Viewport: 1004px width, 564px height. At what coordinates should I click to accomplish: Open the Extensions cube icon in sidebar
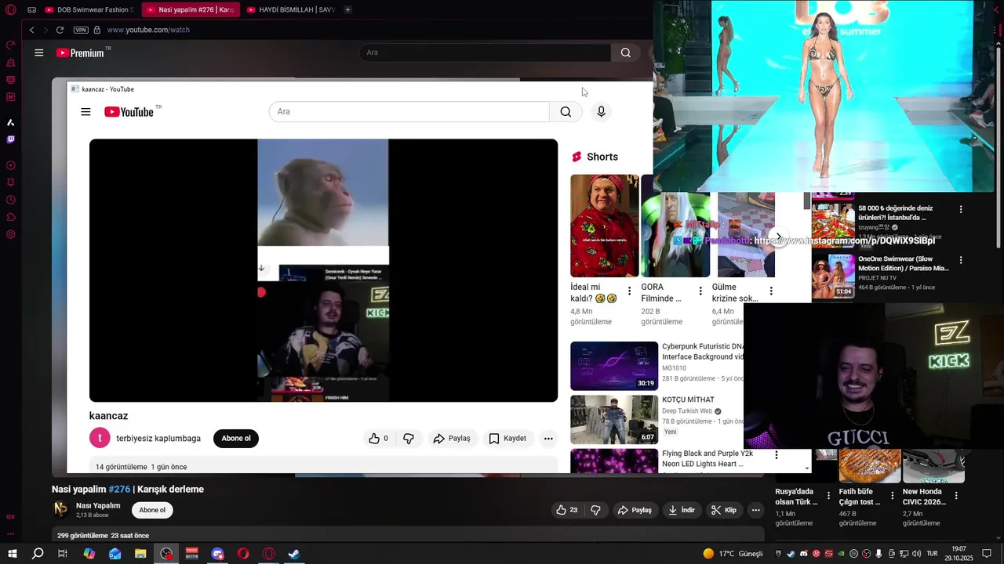coord(11,217)
